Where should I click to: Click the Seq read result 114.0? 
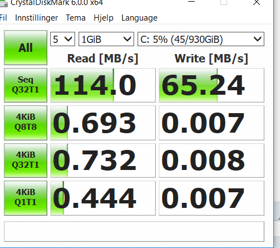[103, 85]
